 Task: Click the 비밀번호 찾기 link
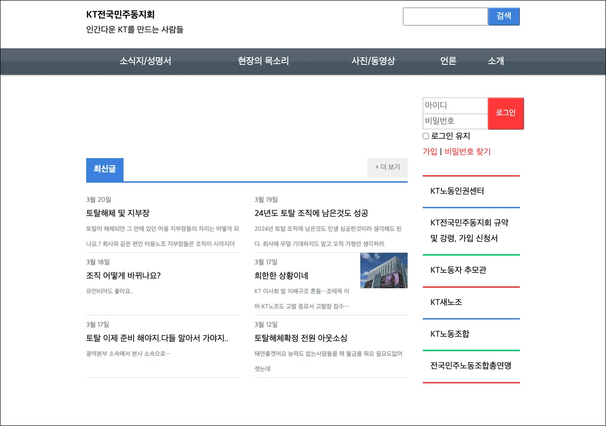[x=467, y=151]
